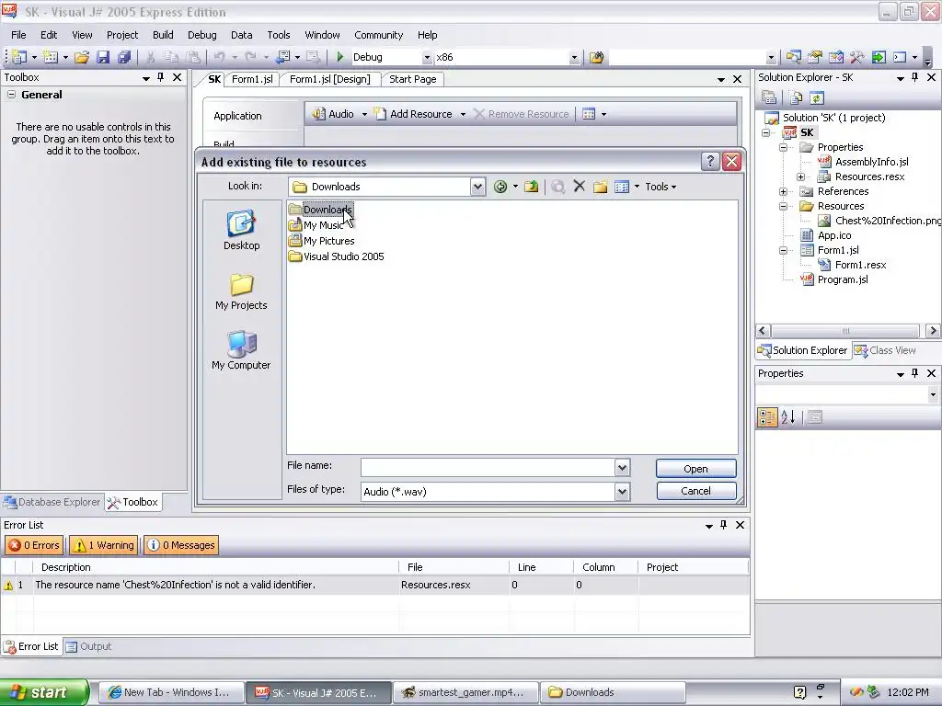Click Solution Explorer horizontal scrollbar right arrow

click(933, 331)
